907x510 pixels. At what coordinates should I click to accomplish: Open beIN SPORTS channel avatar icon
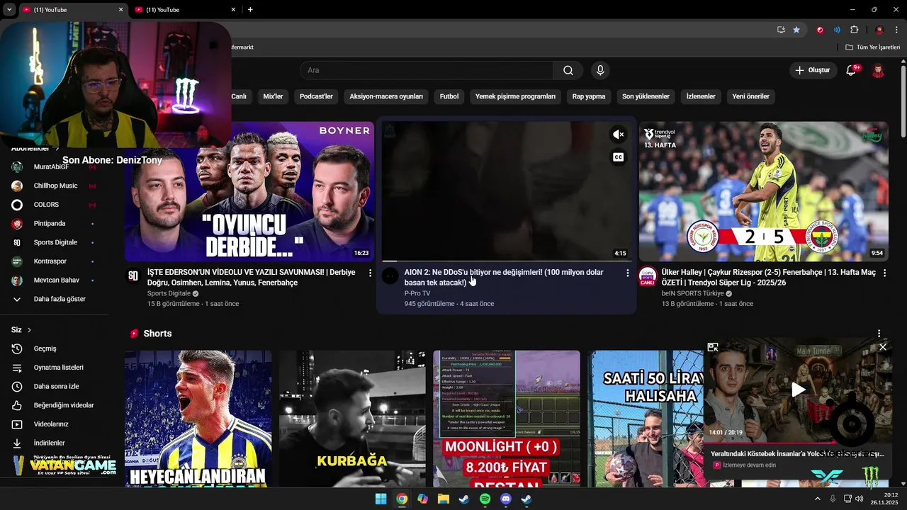648,276
